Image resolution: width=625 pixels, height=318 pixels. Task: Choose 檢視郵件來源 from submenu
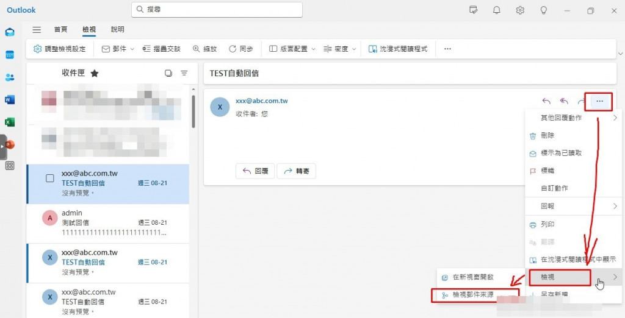(475, 295)
